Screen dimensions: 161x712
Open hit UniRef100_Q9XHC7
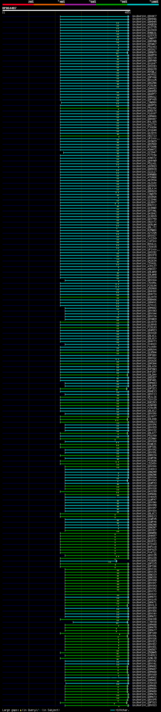[x=144, y=16]
